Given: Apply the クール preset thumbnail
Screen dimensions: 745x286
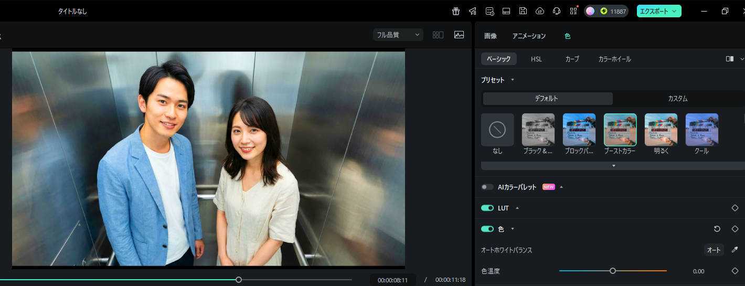Looking at the screenshot, I should [x=702, y=130].
